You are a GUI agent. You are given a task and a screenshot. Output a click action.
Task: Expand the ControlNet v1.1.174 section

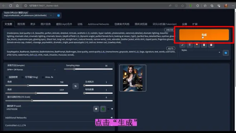tap(59, 125)
